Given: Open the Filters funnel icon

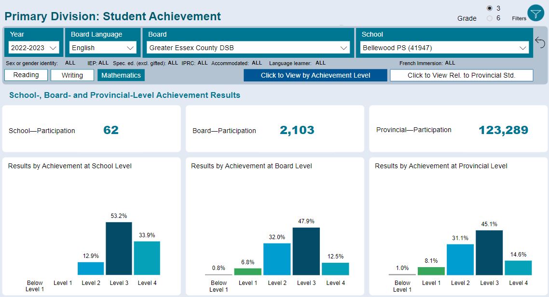Looking at the screenshot, I should pyautogui.click(x=535, y=13).
